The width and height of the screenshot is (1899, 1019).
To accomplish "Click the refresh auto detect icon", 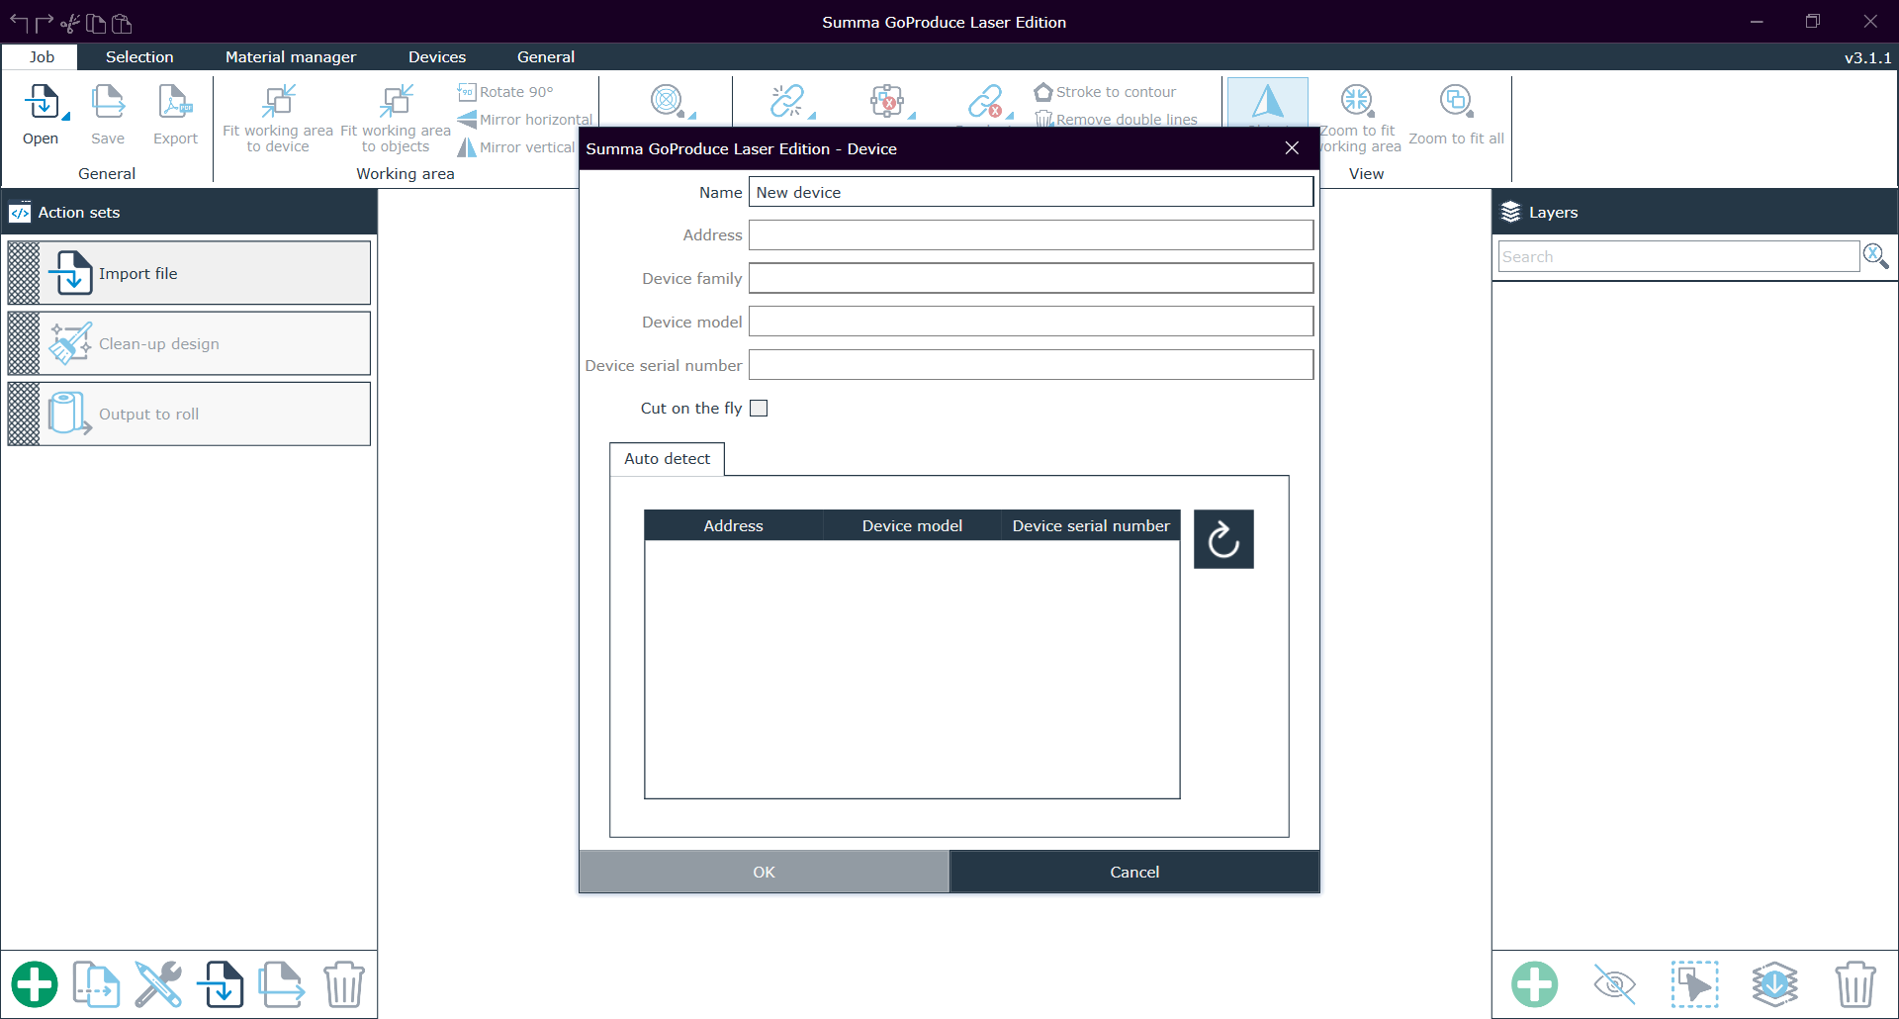I will (1223, 539).
